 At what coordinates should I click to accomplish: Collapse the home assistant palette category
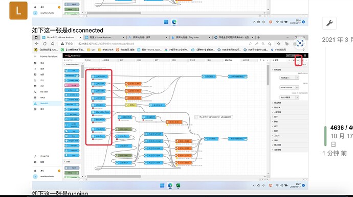click(x=72, y=64)
